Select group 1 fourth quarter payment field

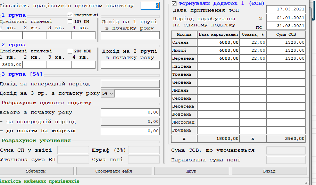click(x=83, y=35)
